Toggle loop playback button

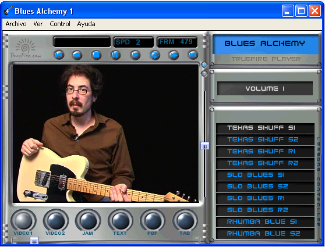coord(155,55)
